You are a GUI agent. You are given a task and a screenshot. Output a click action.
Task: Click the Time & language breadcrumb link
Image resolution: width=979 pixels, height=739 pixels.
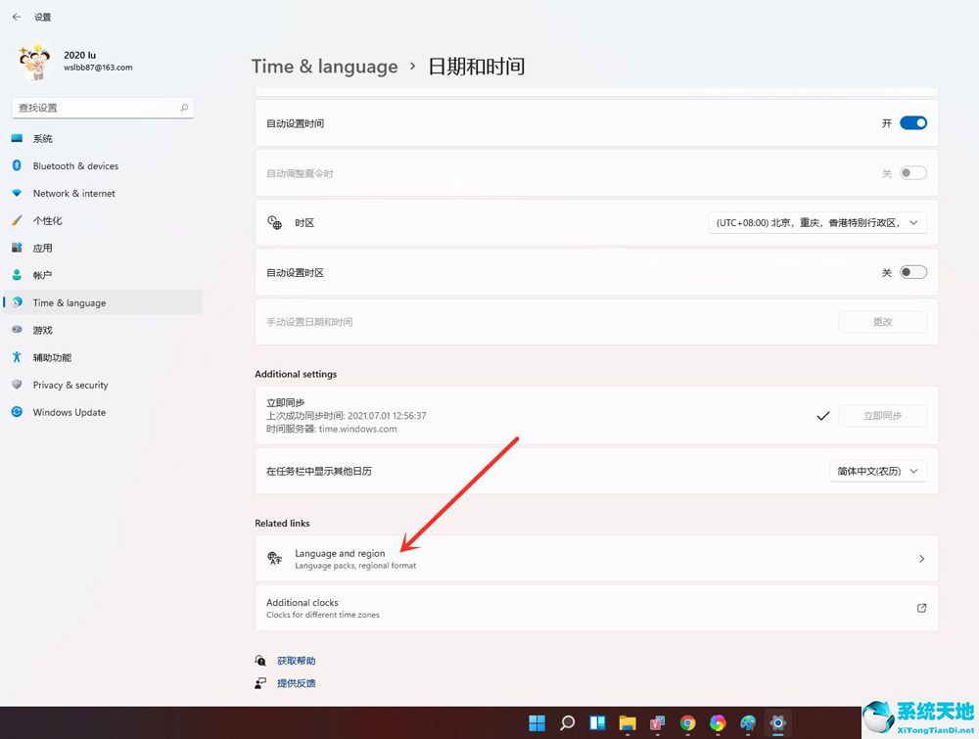(x=325, y=67)
